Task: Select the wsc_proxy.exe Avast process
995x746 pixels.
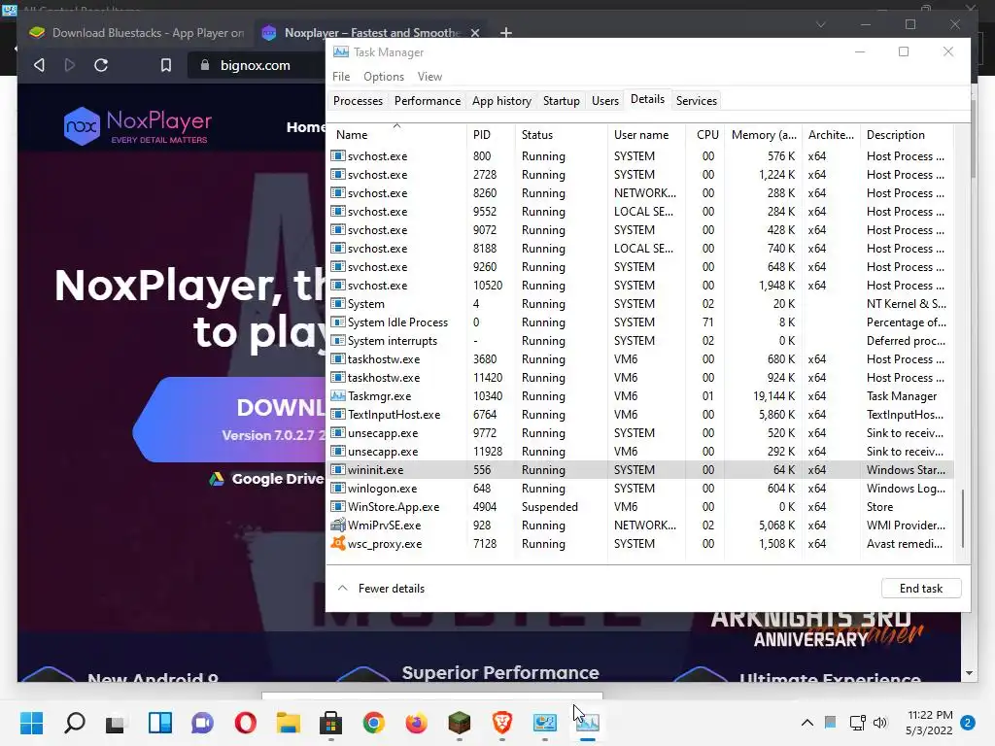Action: click(x=641, y=544)
